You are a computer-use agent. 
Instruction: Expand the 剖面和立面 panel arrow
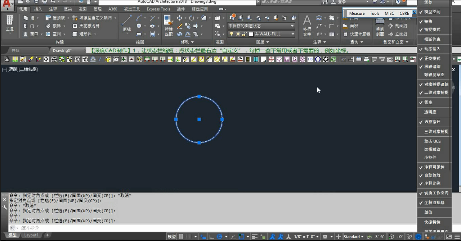click(407, 42)
